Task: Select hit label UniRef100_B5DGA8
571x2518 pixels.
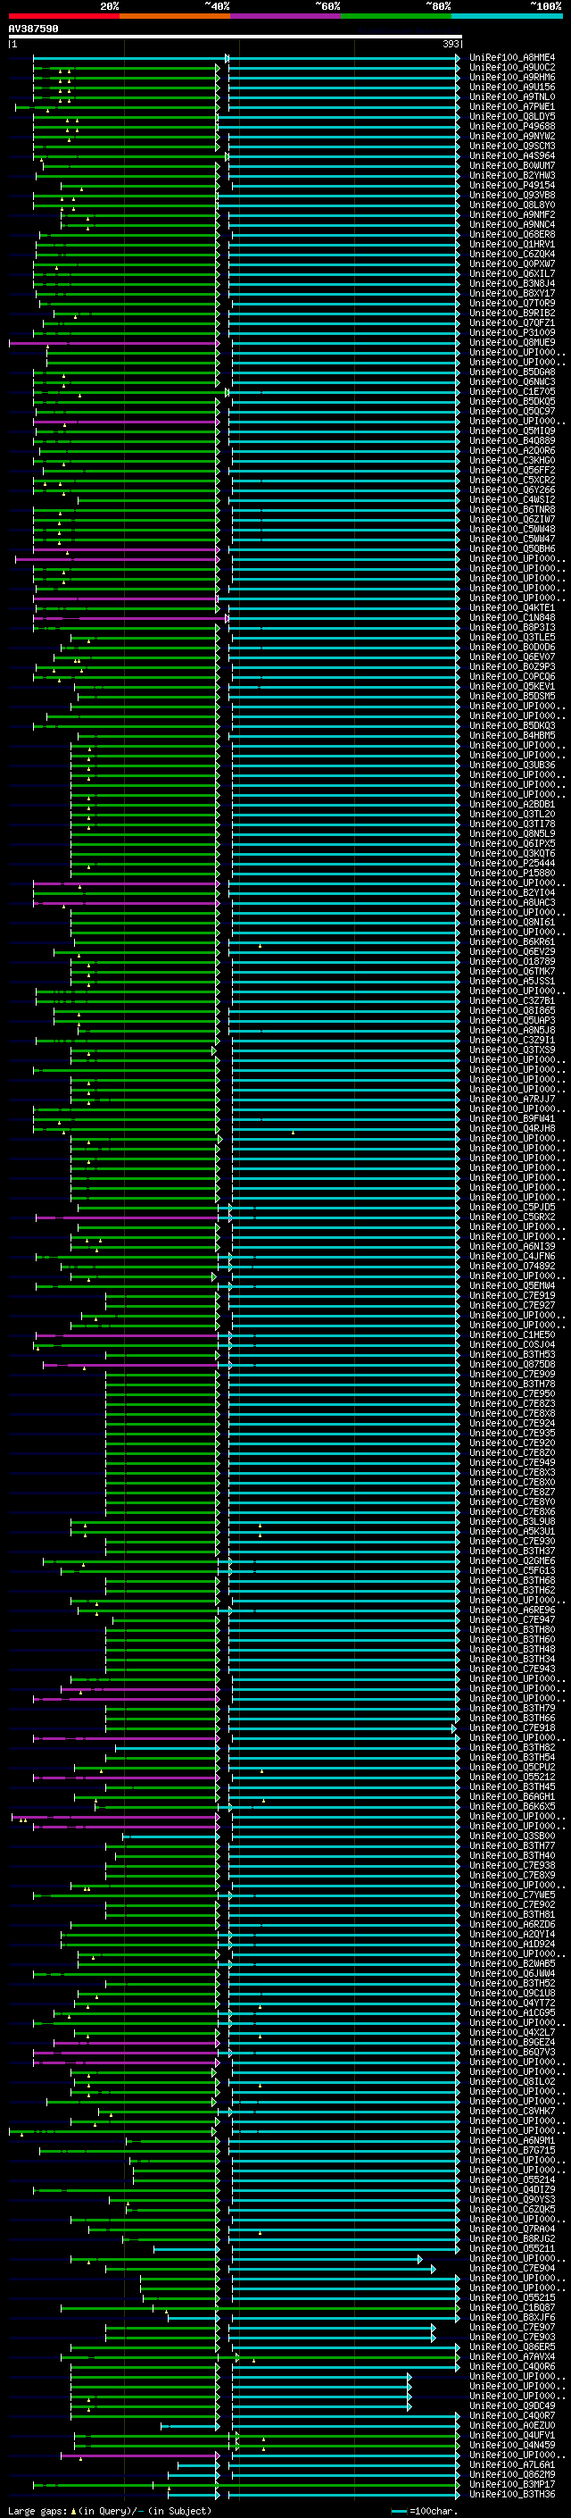Action: 512,372
